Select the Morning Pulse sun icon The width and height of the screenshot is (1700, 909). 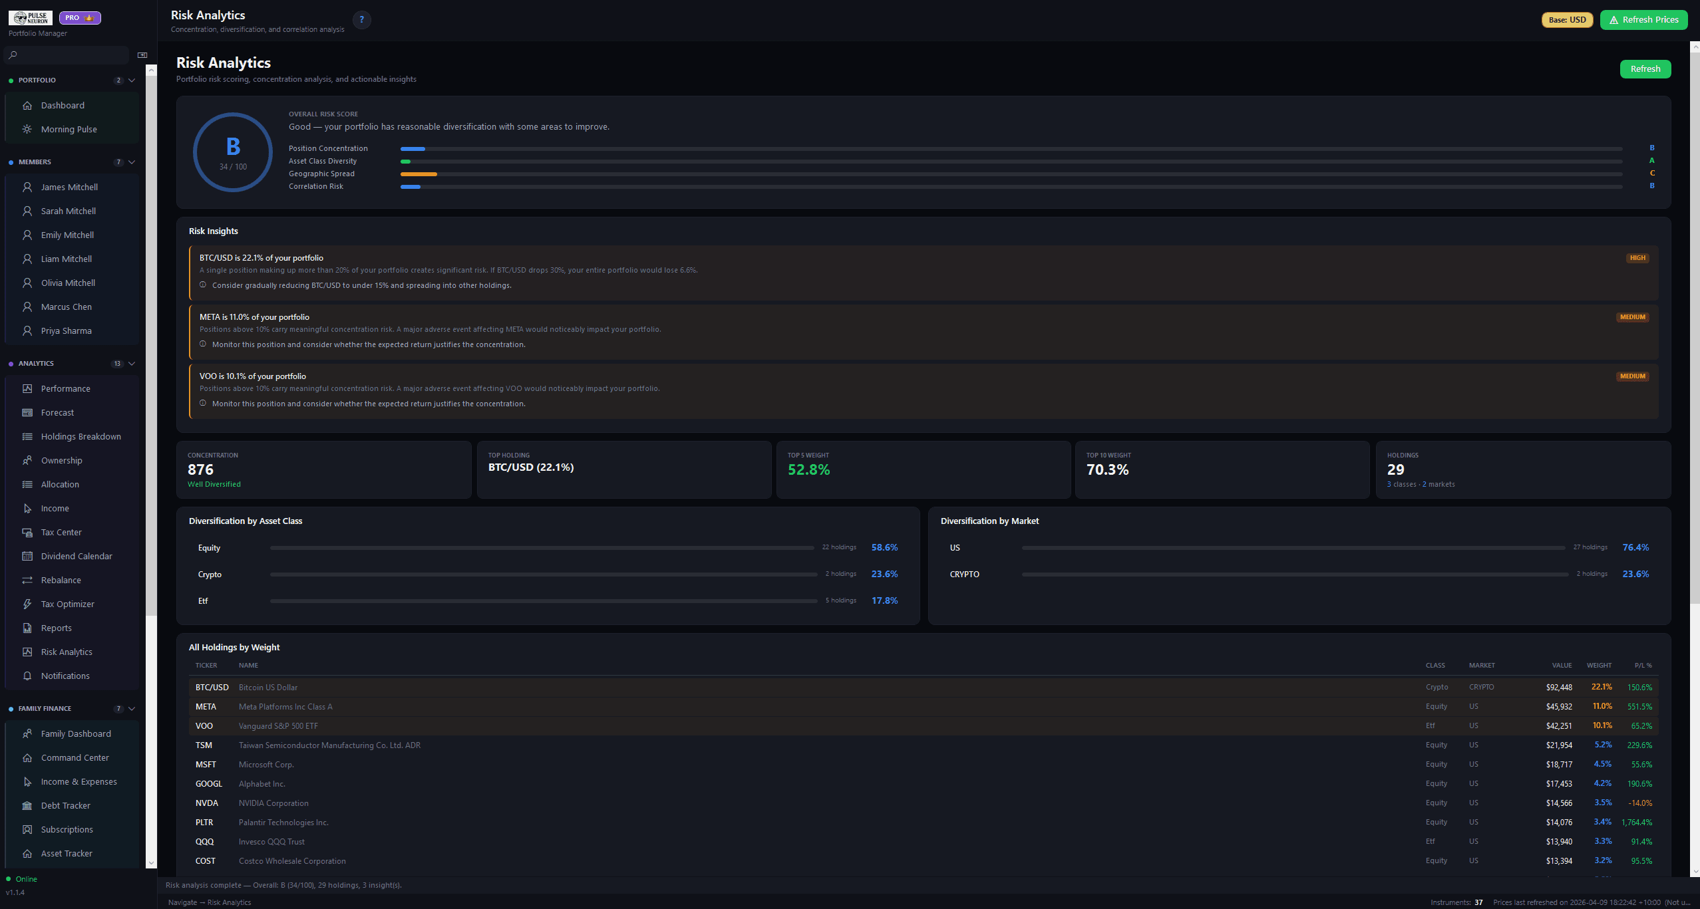click(x=27, y=129)
